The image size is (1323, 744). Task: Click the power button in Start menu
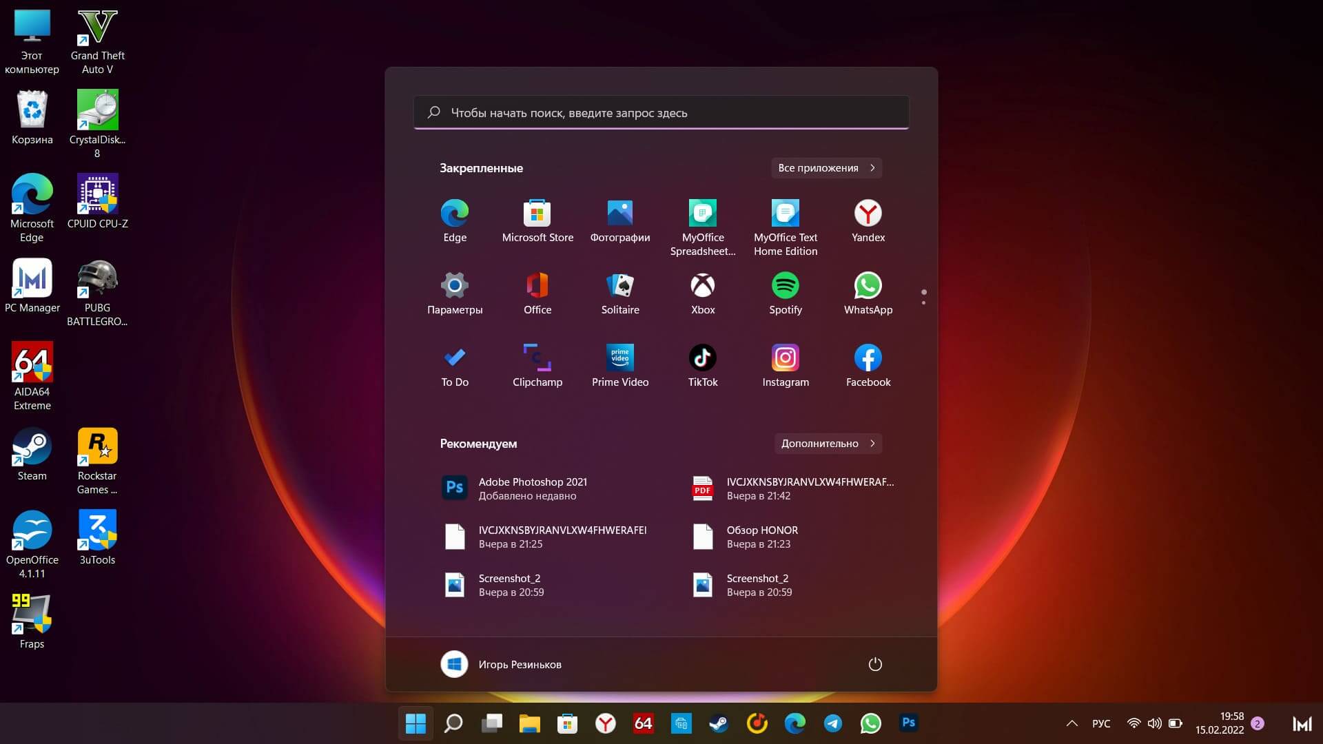[874, 664]
